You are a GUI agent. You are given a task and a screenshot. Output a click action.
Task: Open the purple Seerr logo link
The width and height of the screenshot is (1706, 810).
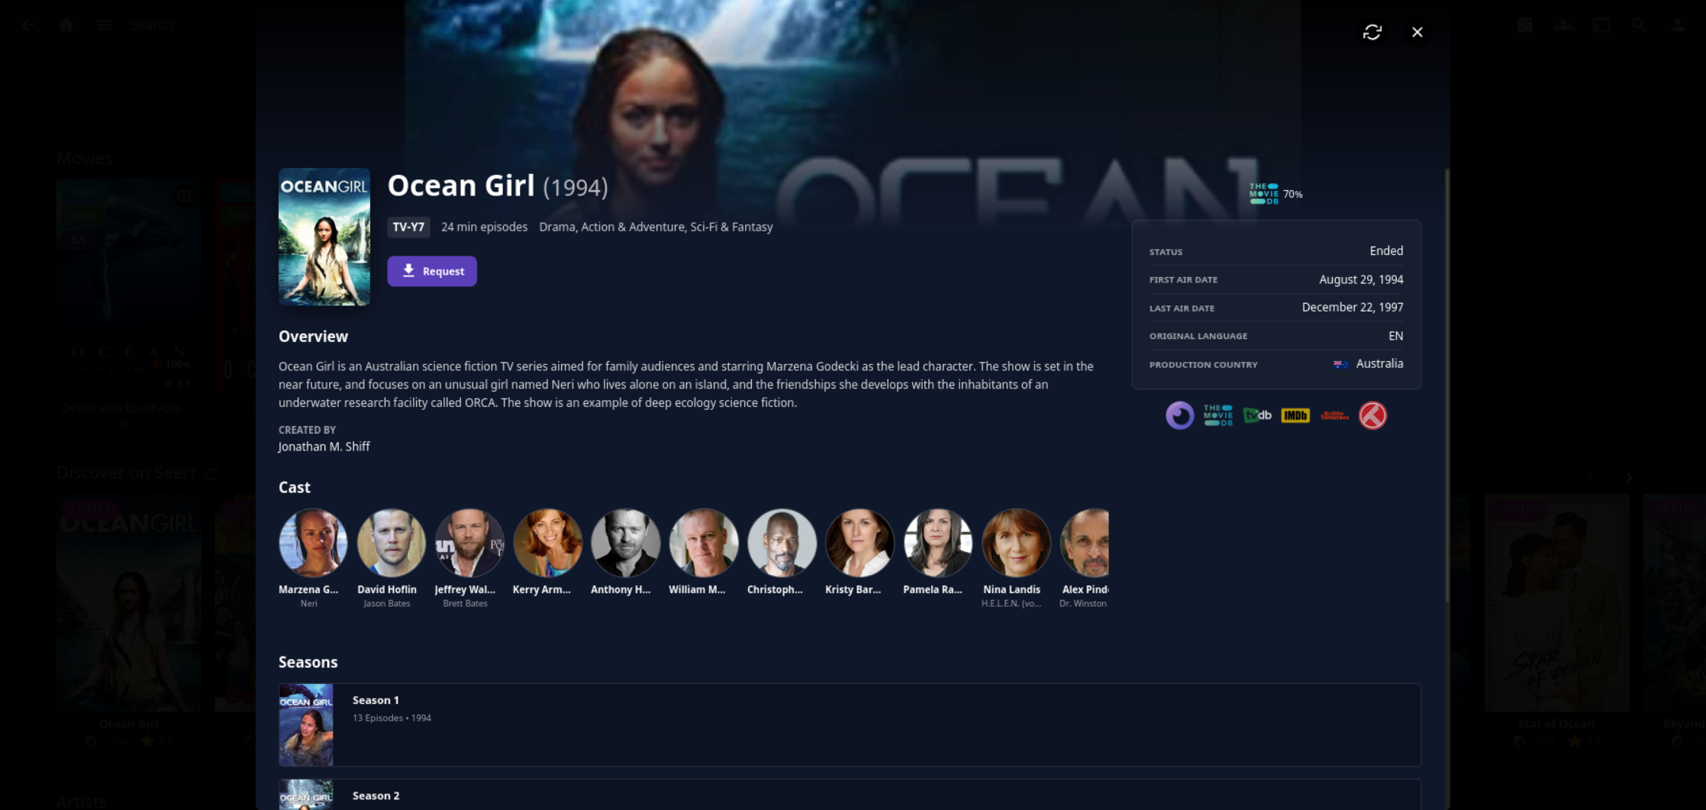click(1179, 415)
